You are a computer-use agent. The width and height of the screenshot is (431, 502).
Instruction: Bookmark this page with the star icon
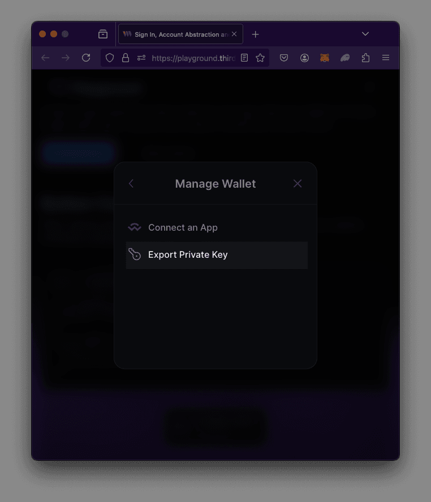[260, 58]
